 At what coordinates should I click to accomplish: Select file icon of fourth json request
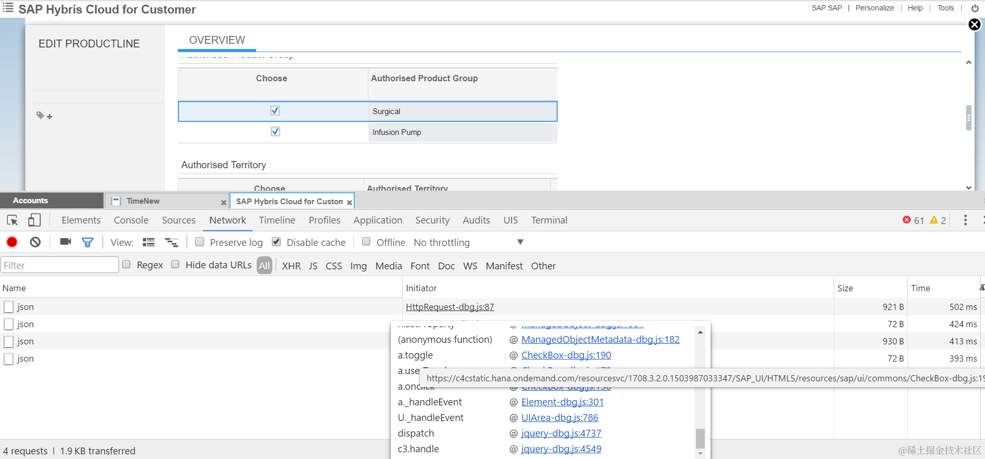click(x=8, y=358)
